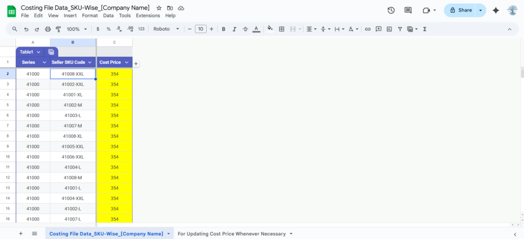The height and width of the screenshot is (239, 524).
Task: Click the font size input field
Action: click(201, 29)
